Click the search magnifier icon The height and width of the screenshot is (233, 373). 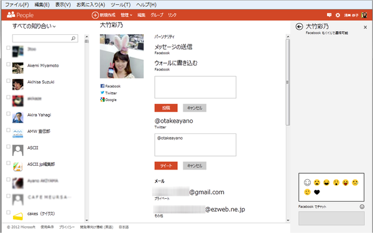73,38
